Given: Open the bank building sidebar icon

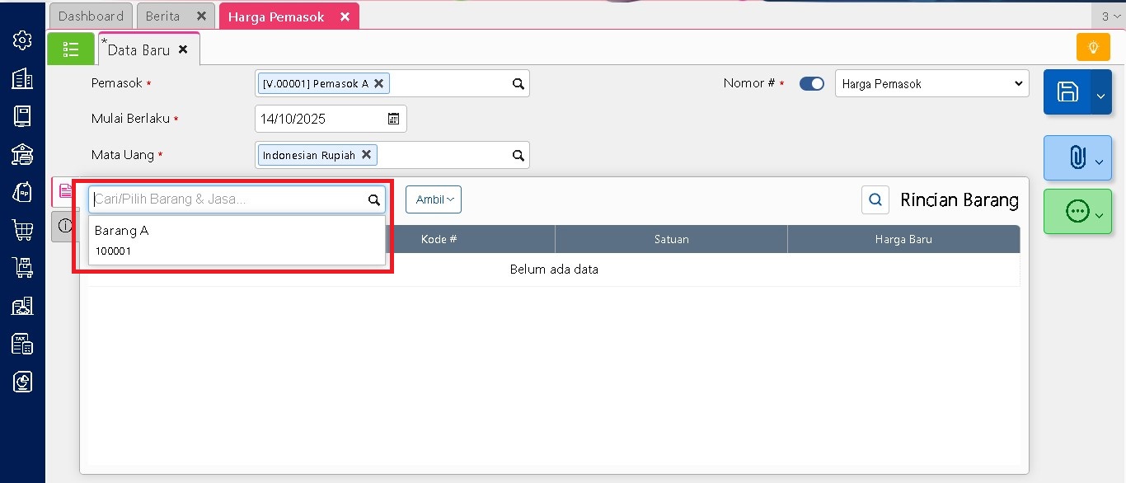Looking at the screenshot, I should click(x=22, y=154).
